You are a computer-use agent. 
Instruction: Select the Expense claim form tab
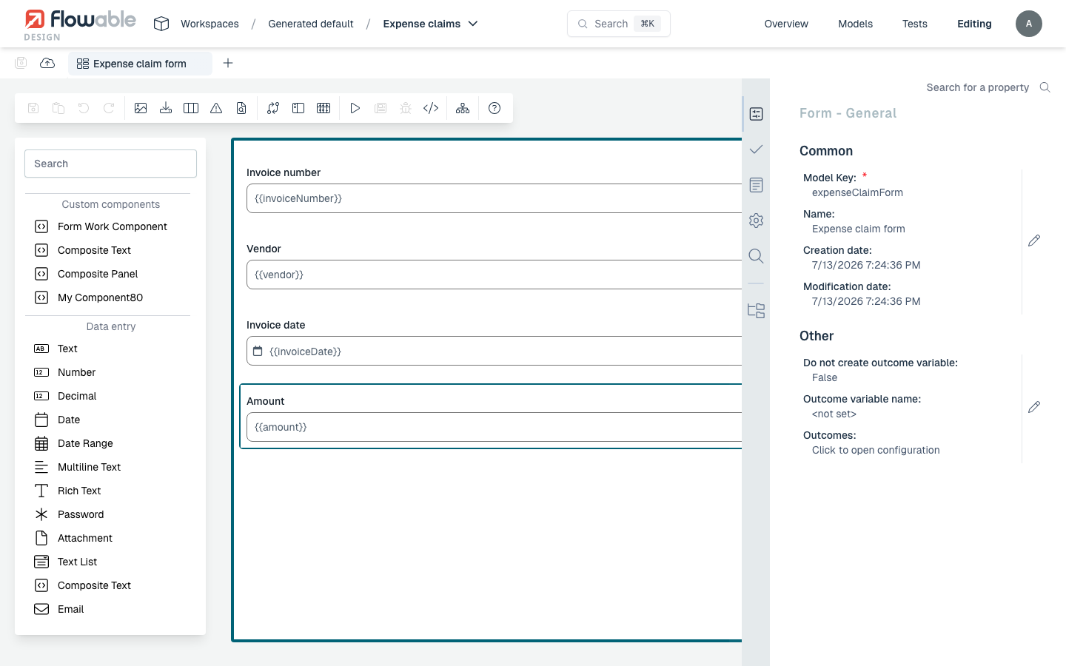(x=140, y=64)
